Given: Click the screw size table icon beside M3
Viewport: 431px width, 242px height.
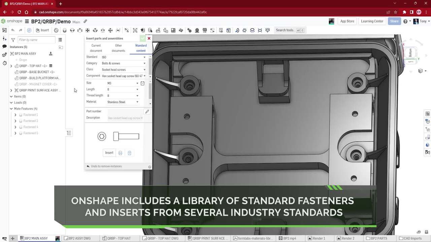Looking at the screenshot, I should (x=142, y=83).
